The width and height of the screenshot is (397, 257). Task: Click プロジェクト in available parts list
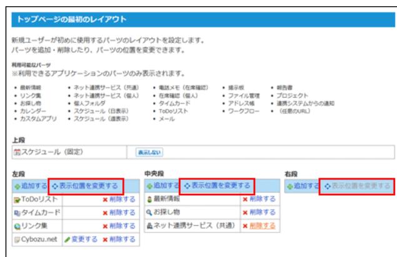coord(292,95)
